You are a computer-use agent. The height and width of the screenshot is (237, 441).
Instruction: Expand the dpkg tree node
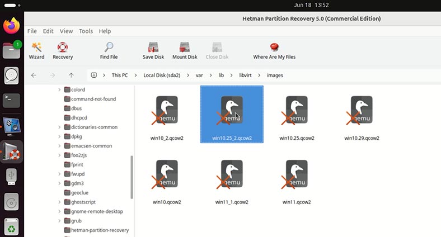click(59, 136)
